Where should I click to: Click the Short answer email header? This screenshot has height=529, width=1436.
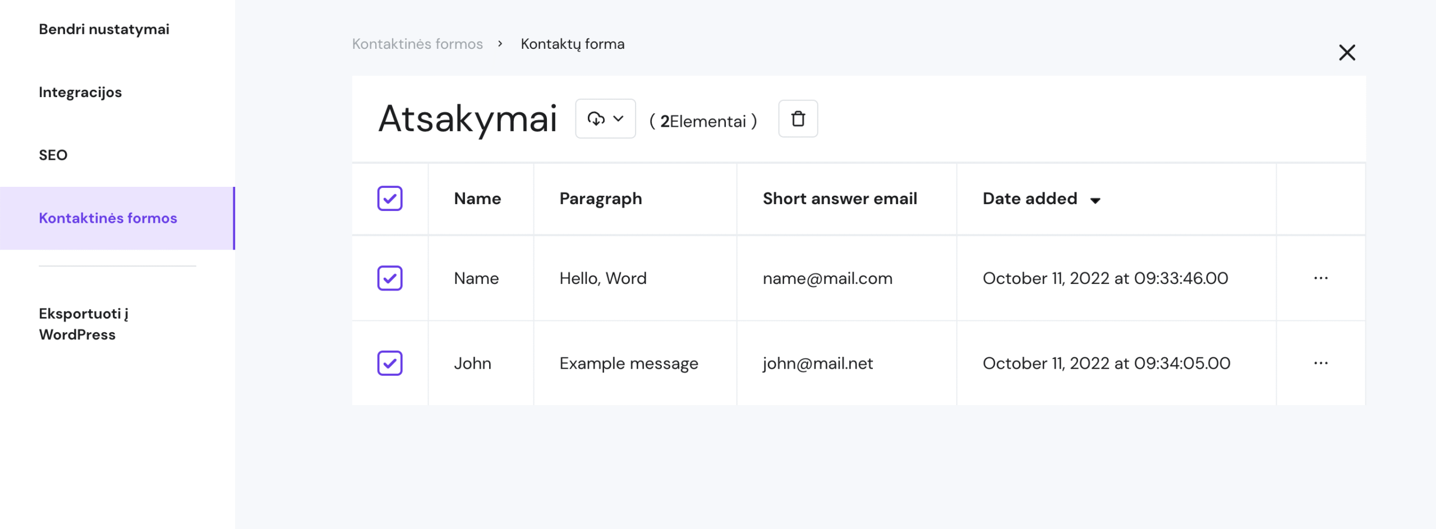point(840,199)
